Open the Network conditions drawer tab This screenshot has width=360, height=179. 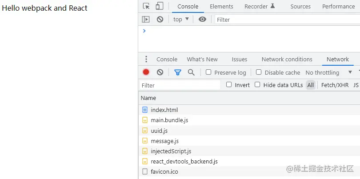(x=287, y=59)
